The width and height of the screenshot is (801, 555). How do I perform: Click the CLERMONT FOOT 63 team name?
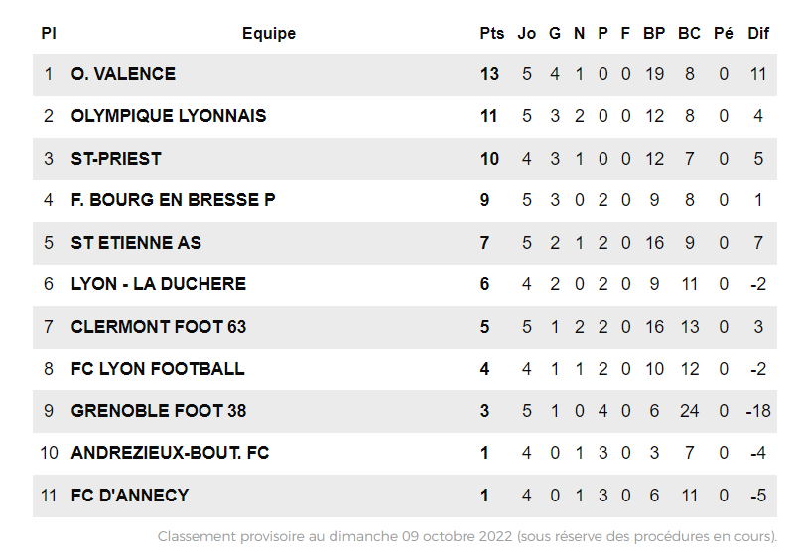[158, 327]
